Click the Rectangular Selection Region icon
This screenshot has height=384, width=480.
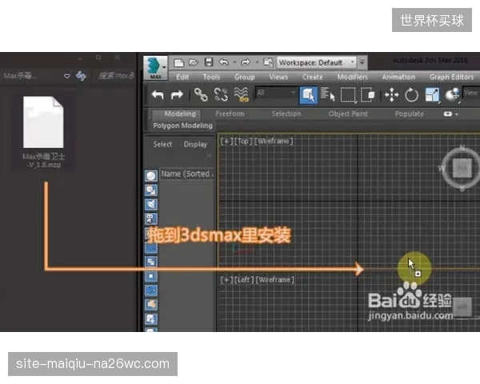coord(348,95)
